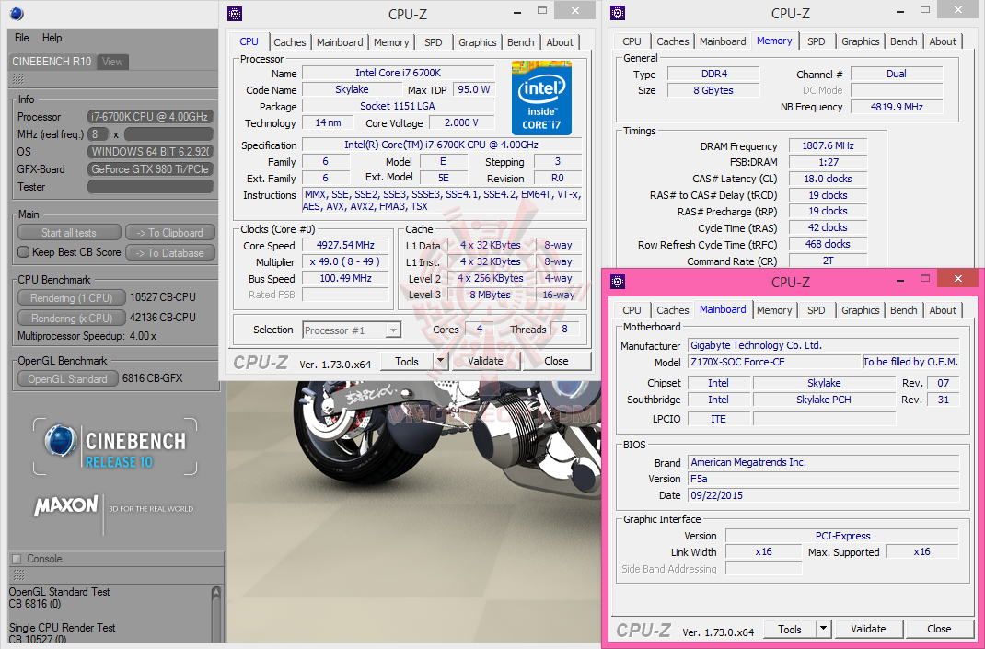Open Bench tab in Mainboard window
The width and height of the screenshot is (985, 649).
[904, 310]
